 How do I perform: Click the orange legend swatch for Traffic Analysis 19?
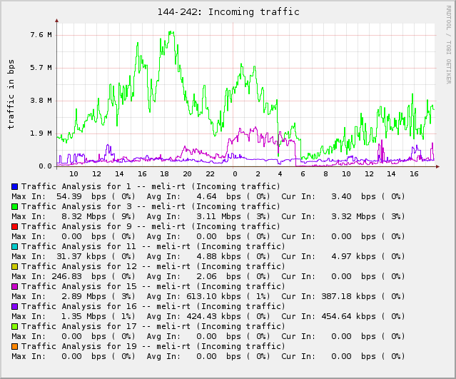tap(14, 346)
